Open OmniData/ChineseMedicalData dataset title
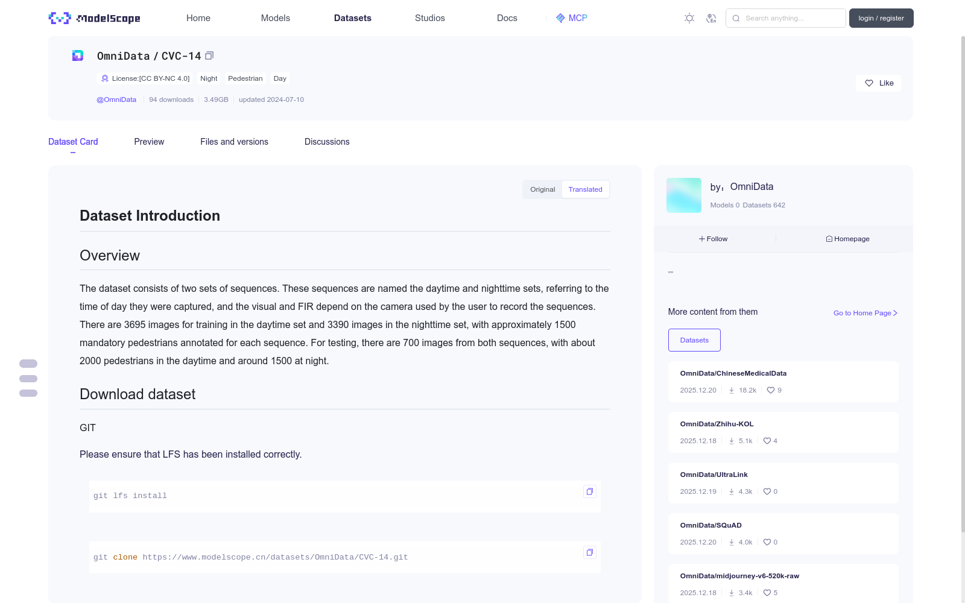This screenshot has width=965, height=603. (x=733, y=373)
